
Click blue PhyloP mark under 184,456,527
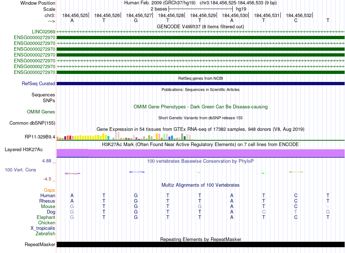(137, 172)
